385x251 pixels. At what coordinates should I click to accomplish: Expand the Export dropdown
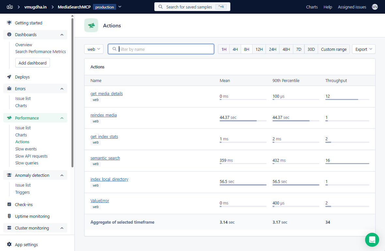pyautogui.click(x=363, y=49)
